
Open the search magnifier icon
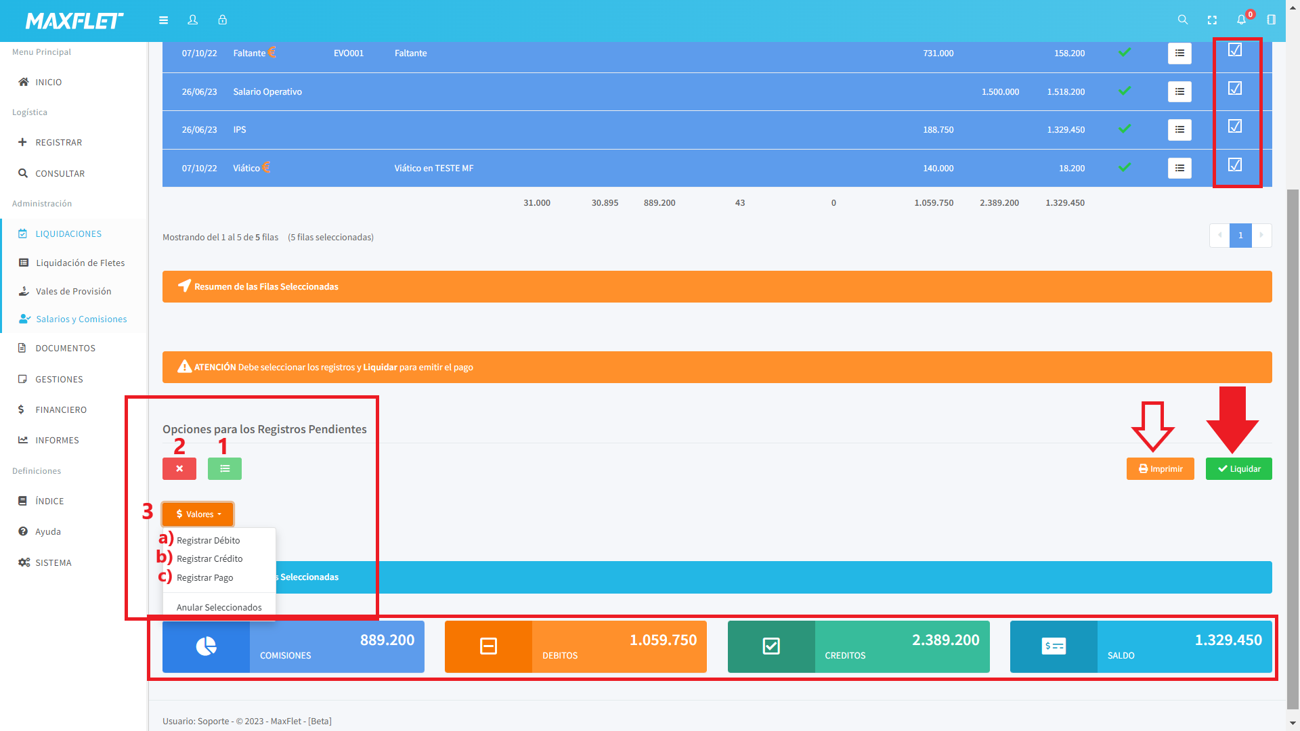tap(1182, 20)
